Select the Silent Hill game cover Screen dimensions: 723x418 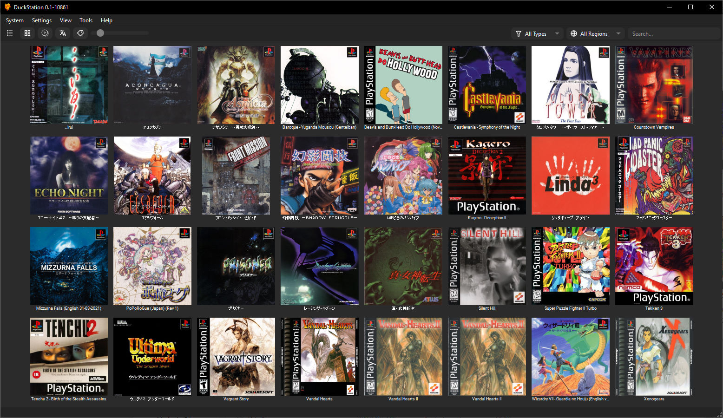pyautogui.click(x=486, y=266)
